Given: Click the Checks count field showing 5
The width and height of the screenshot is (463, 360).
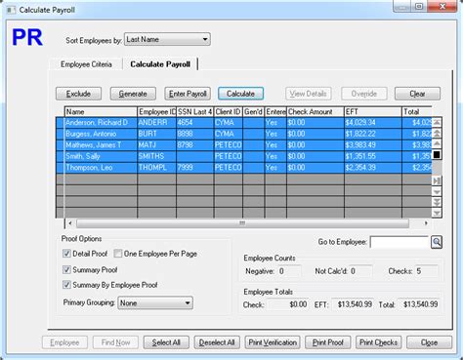Looking at the screenshot, I should [x=426, y=271].
